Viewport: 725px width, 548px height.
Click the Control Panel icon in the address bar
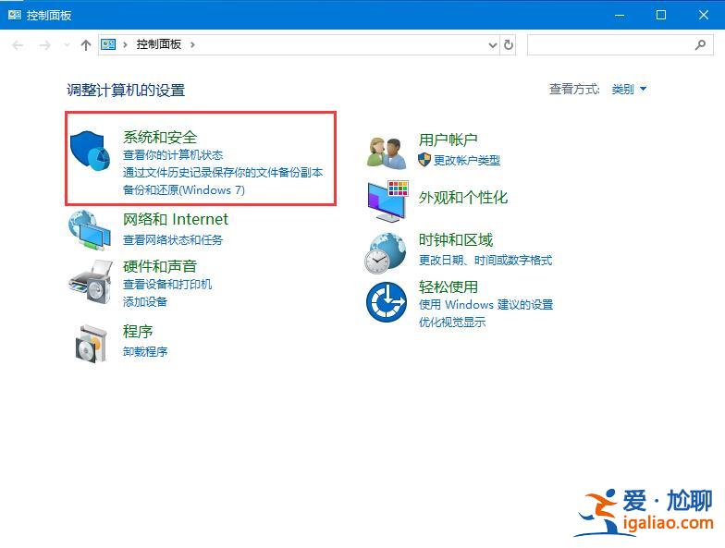tap(108, 44)
